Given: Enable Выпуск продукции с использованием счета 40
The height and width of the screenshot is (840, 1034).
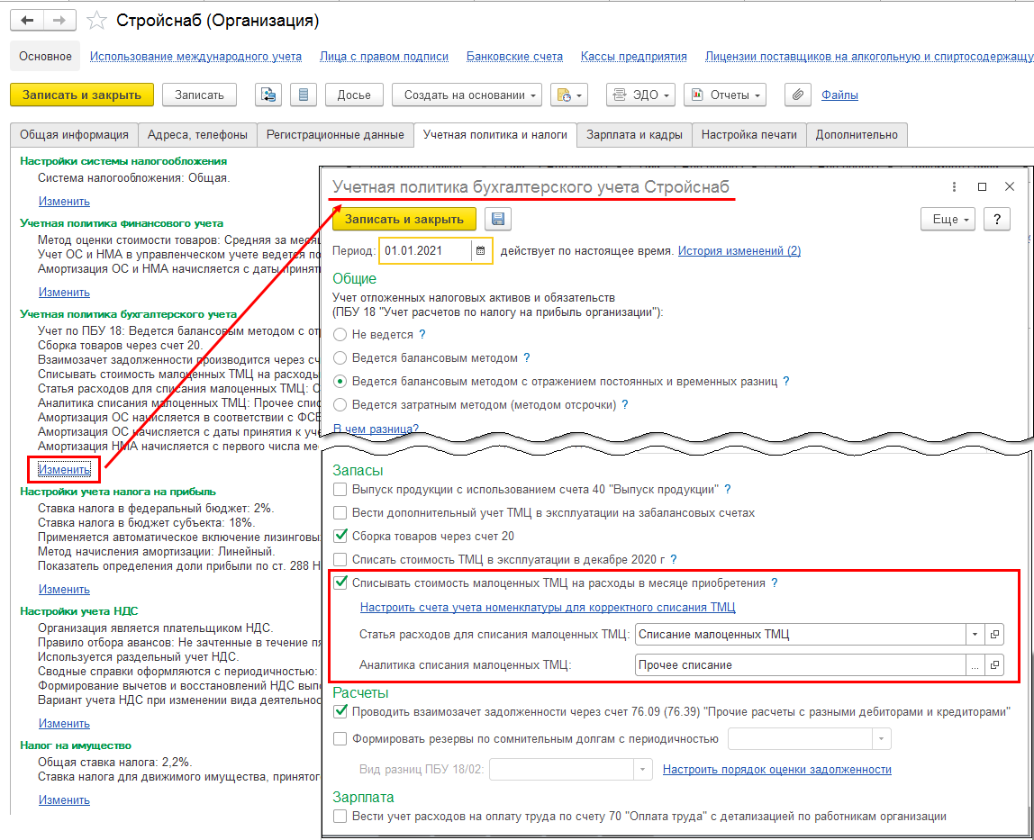Looking at the screenshot, I should point(340,489).
